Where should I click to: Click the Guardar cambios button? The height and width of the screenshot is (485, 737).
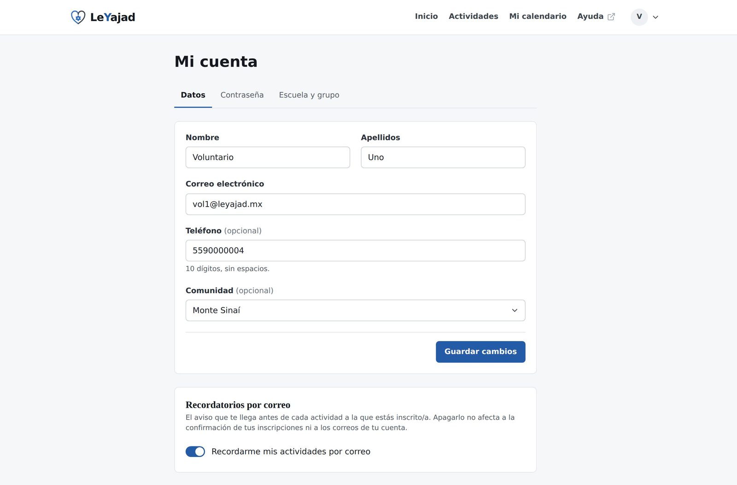[x=480, y=352]
